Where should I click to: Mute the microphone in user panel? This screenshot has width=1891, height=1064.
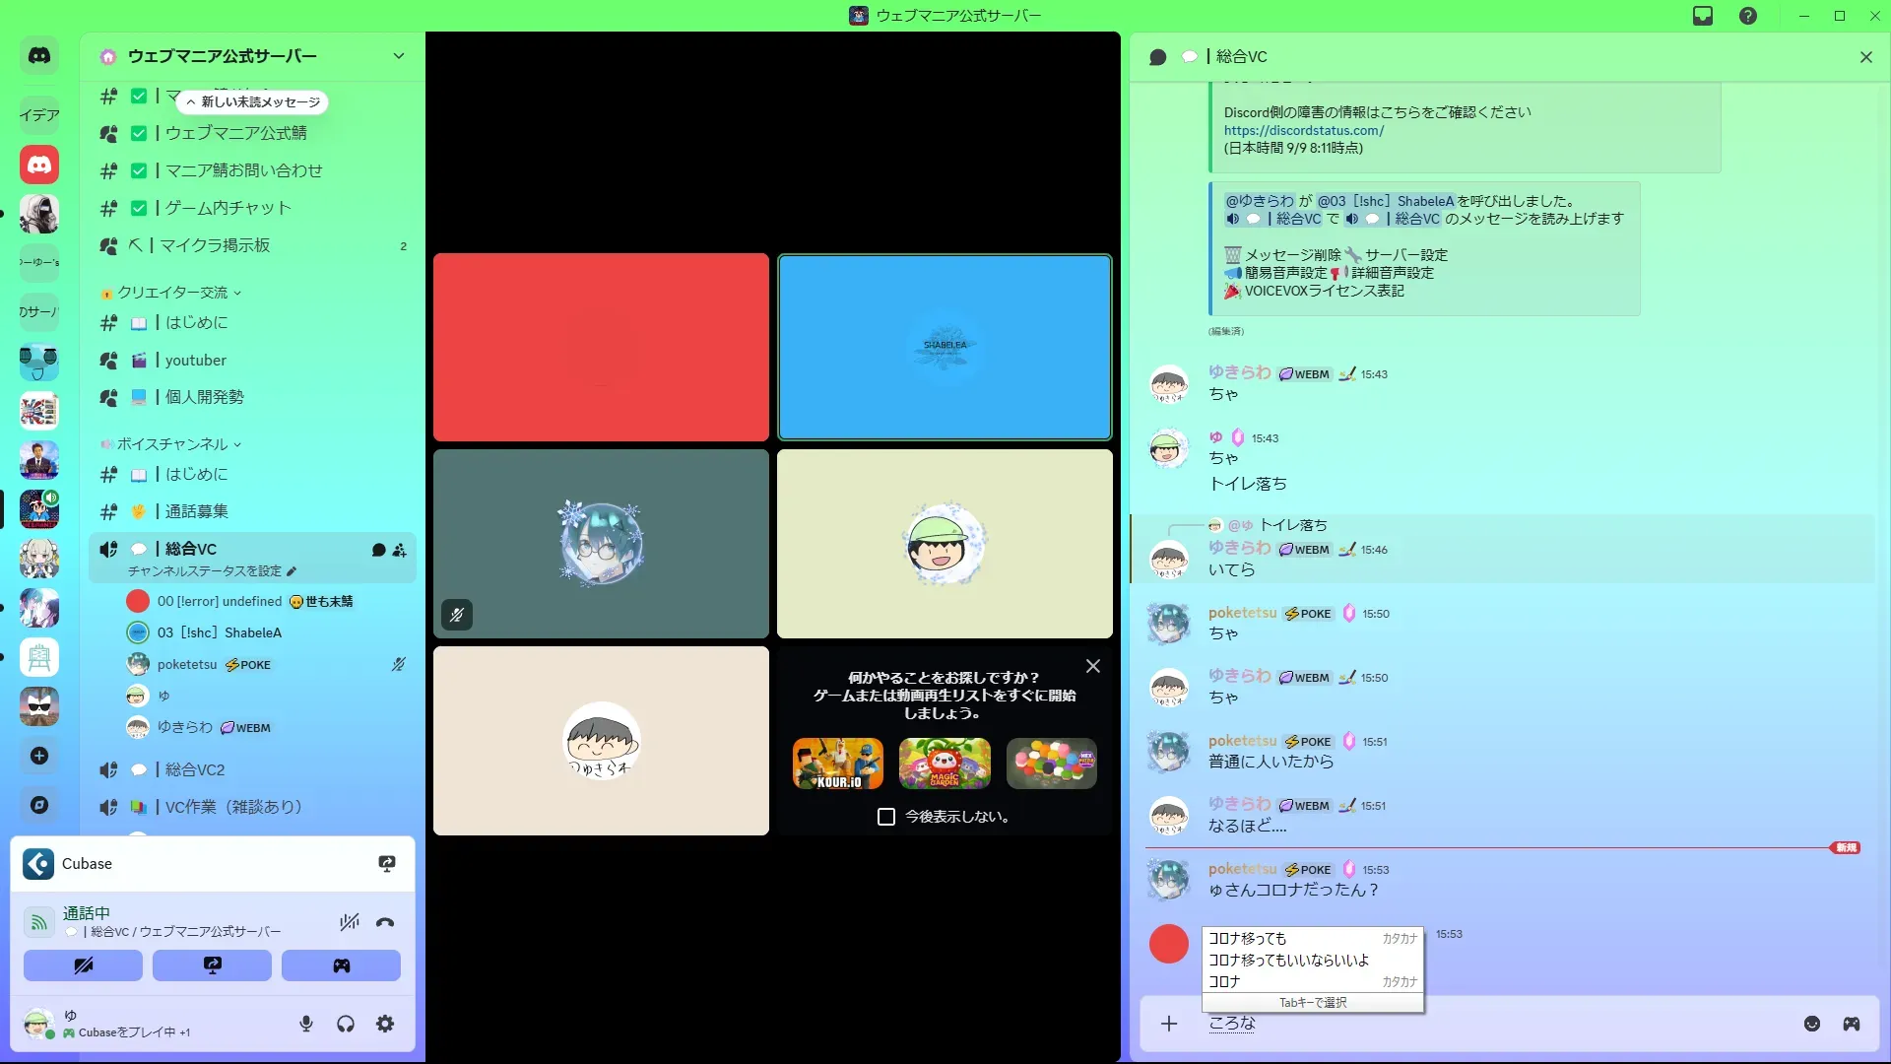pyautogui.click(x=306, y=1024)
